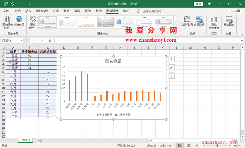Image resolution: width=245 pixels, height=148 pixels.
Task: Switch to the 插入 ribbon tab
Action: click(x=28, y=11)
